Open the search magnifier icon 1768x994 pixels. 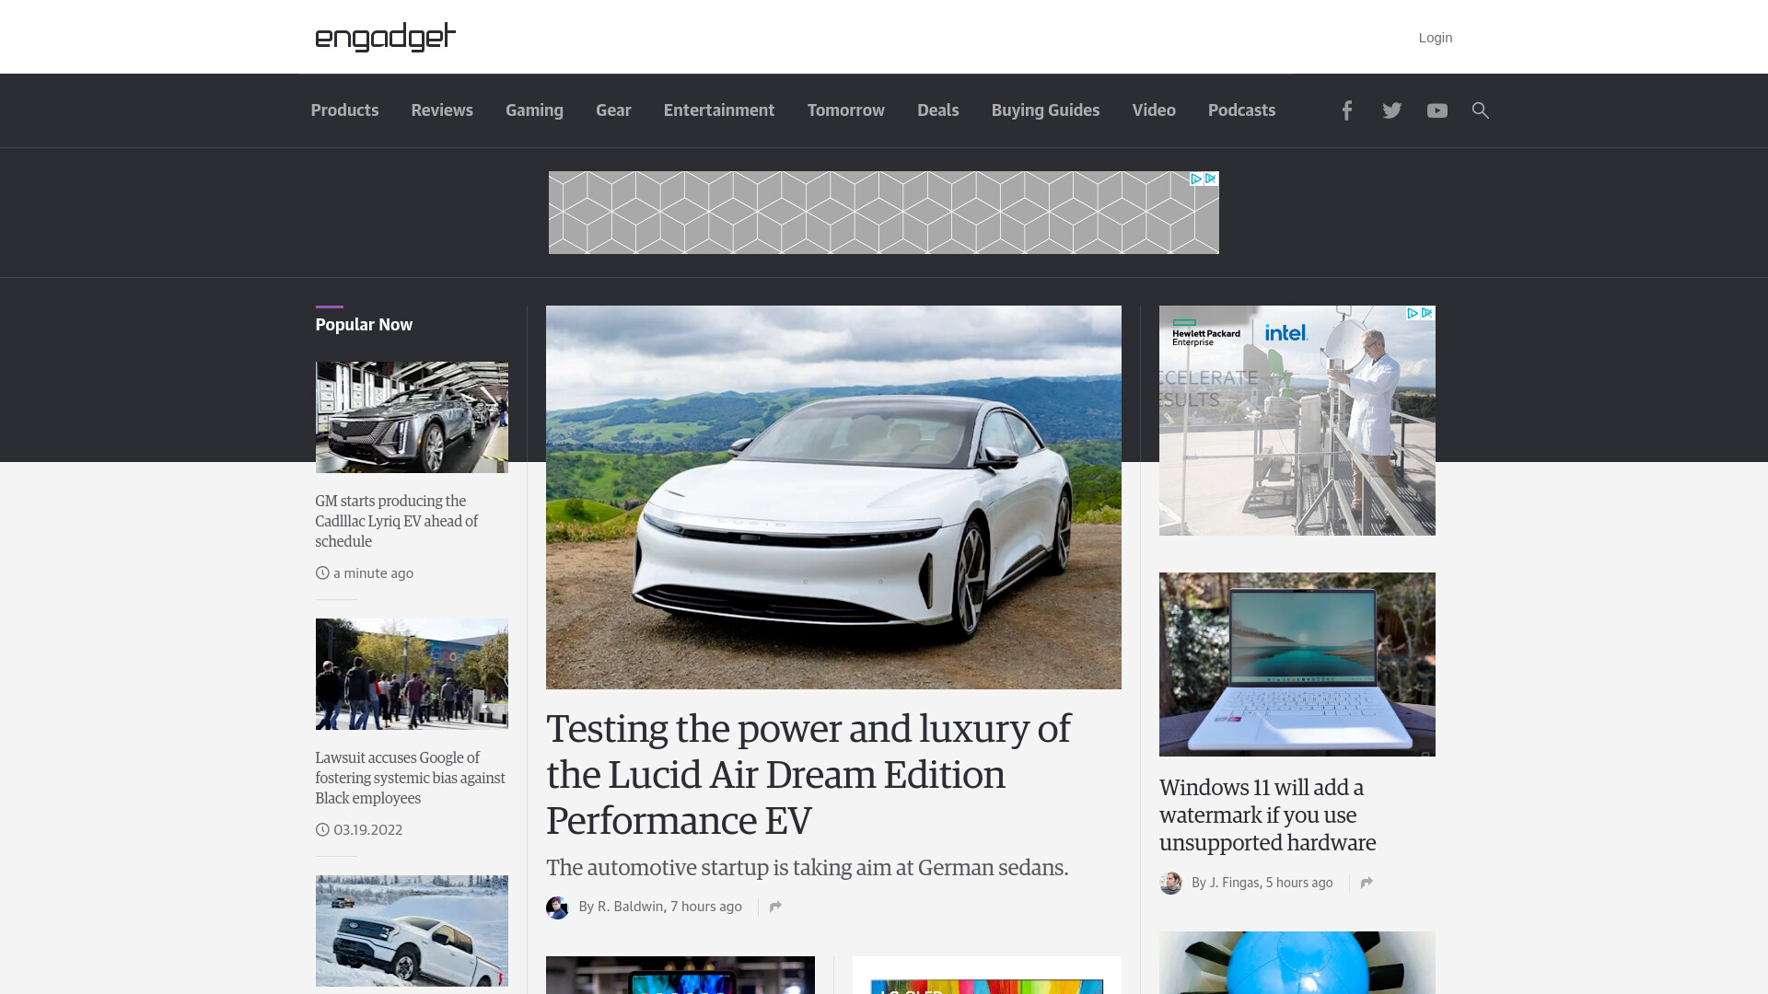(1480, 110)
